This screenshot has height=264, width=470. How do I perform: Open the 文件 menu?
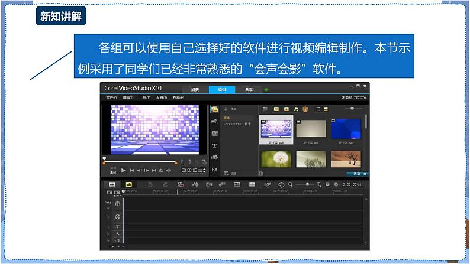111,97
